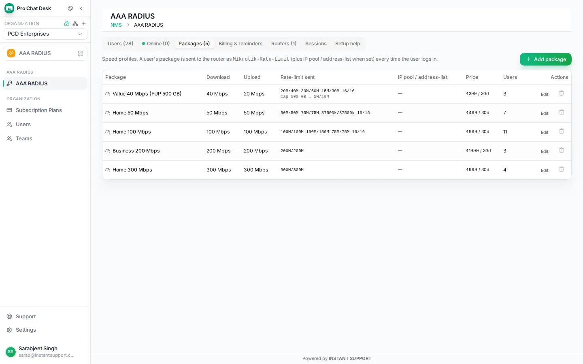Click the ₹1999 / 30d price cell
This screenshot has width=583, height=364.
(478, 151)
